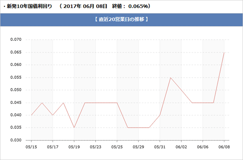Screen dimensions: 243x160
Task: Click the 0.030 y-axis label
Action: point(16,140)
